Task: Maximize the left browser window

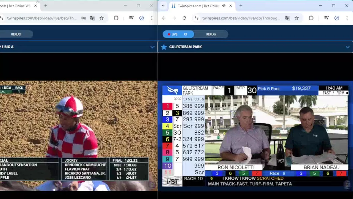Action: click(138, 6)
